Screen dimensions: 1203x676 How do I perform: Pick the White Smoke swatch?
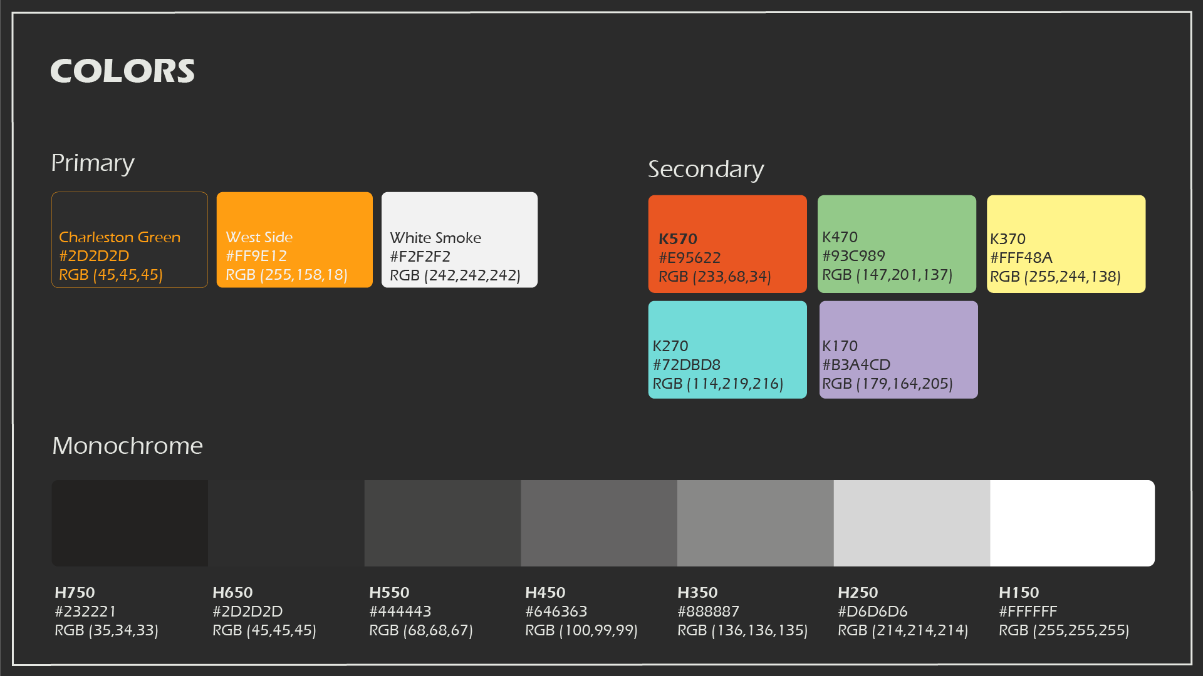459,240
